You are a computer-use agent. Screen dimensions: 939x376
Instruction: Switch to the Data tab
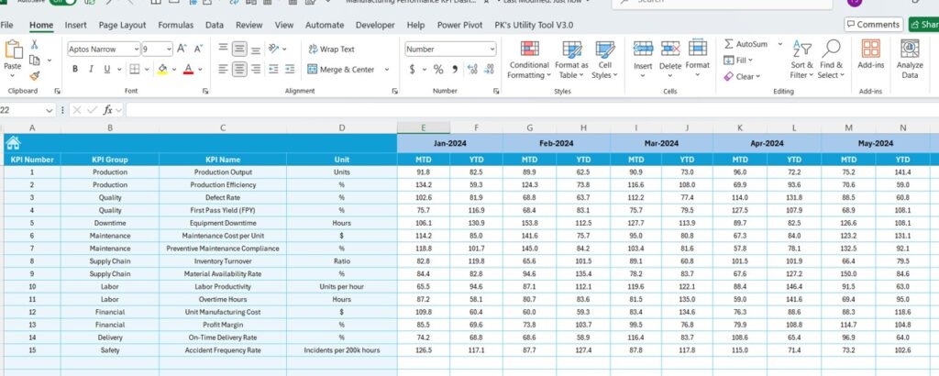(215, 25)
